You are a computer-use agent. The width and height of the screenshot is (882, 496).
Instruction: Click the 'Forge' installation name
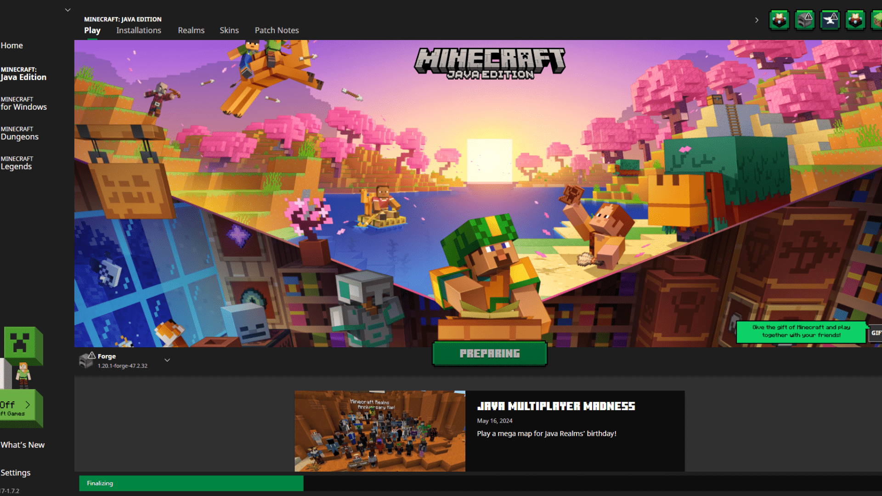[107, 356]
